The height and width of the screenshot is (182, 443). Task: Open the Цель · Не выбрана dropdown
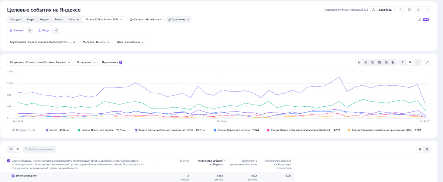point(130,42)
